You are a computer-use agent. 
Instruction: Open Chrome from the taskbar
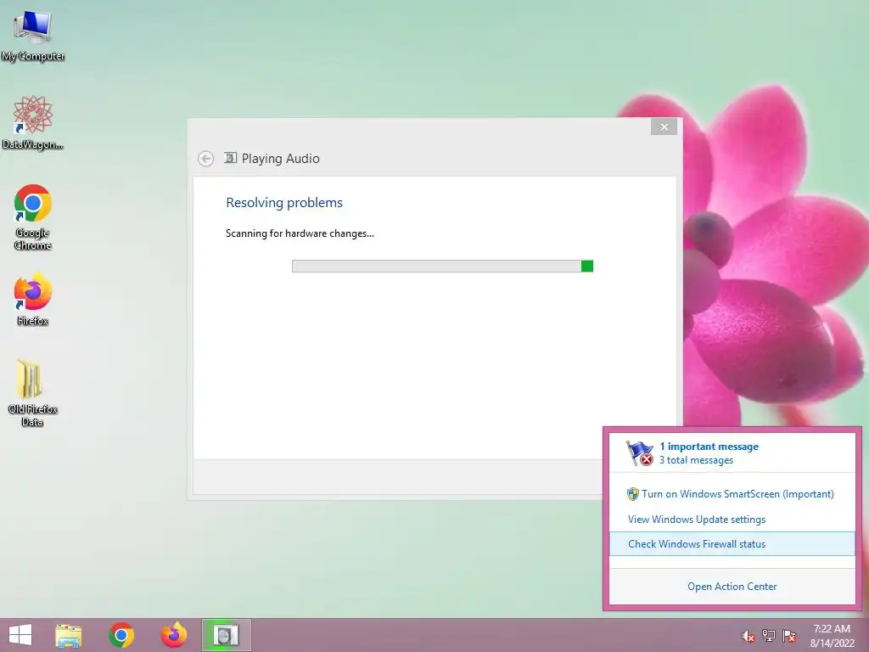121,635
